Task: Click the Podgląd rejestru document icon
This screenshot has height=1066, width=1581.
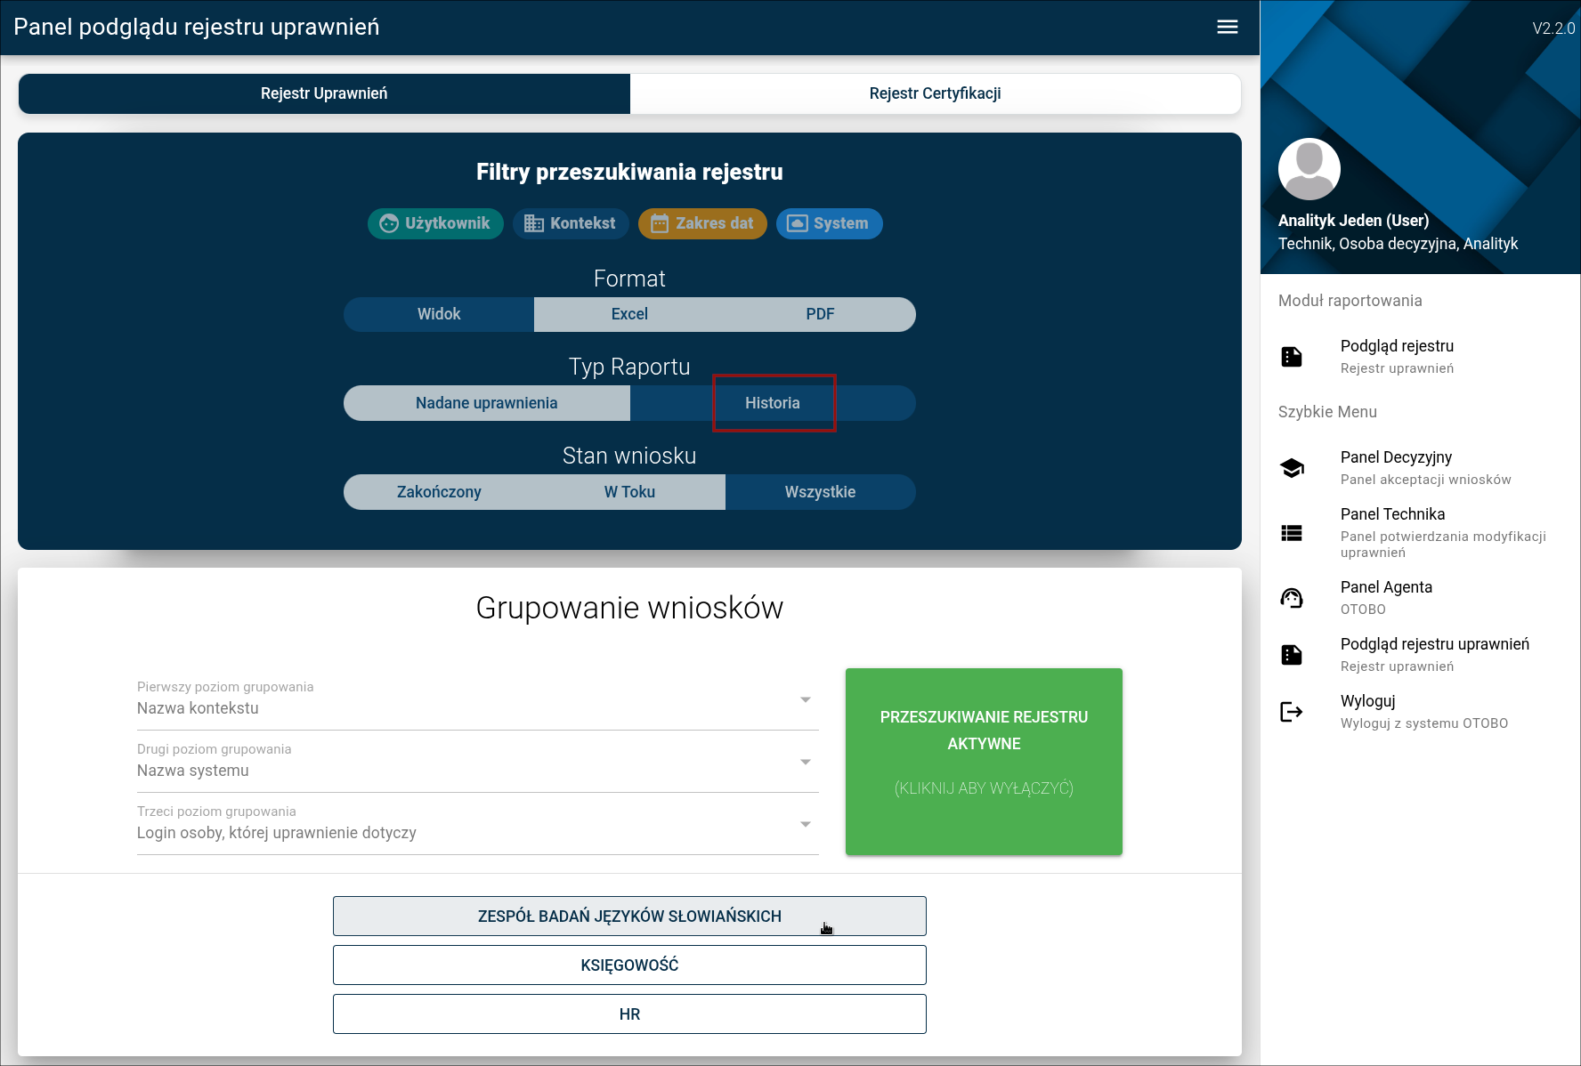Action: click(1291, 357)
